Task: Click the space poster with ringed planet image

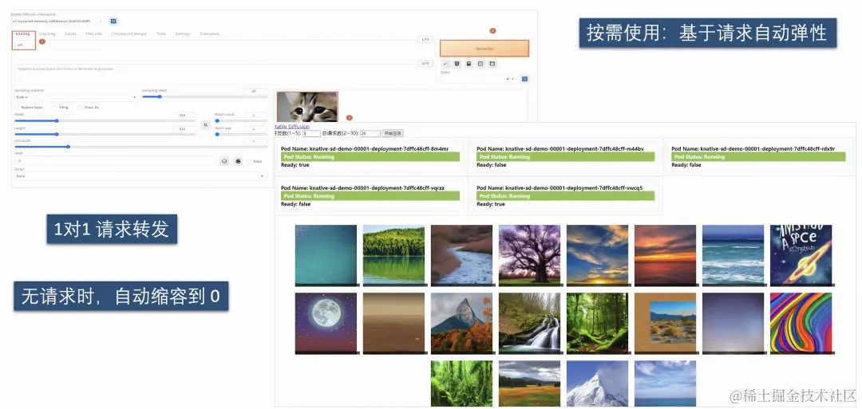Action: pos(801,255)
